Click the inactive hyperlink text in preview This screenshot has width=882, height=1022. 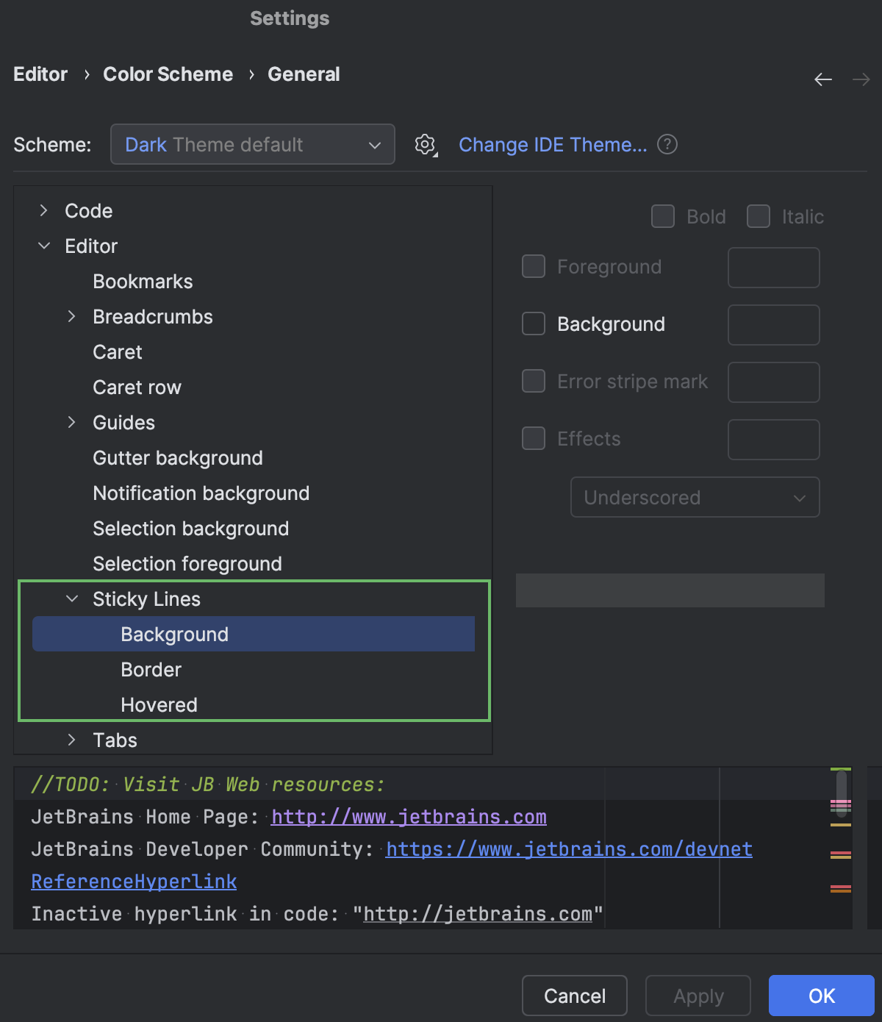[x=478, y=914]
